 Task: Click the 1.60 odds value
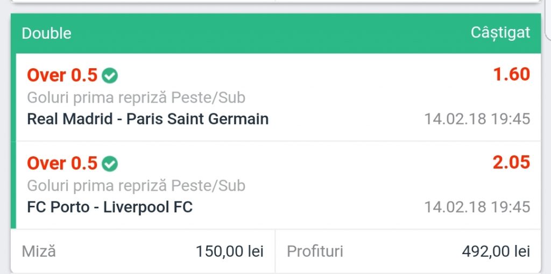pos(511,74)
